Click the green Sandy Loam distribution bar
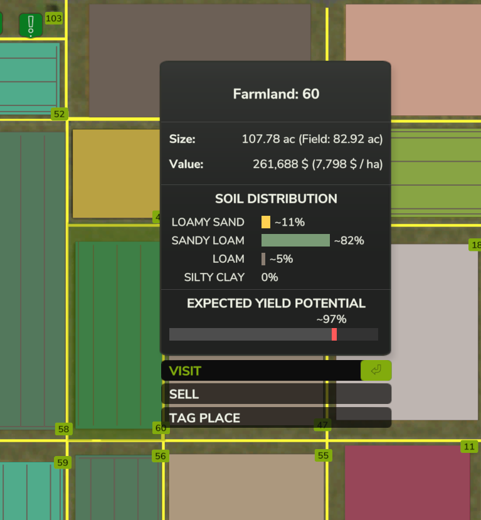The image size is (481, 520). (295, 240)
